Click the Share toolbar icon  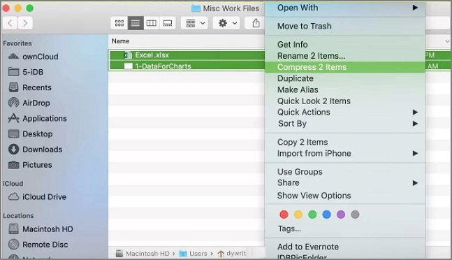point(256,23)
